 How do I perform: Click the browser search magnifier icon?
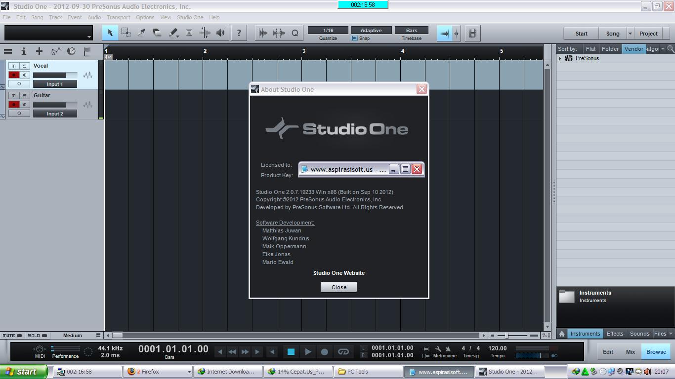point(671,49)
